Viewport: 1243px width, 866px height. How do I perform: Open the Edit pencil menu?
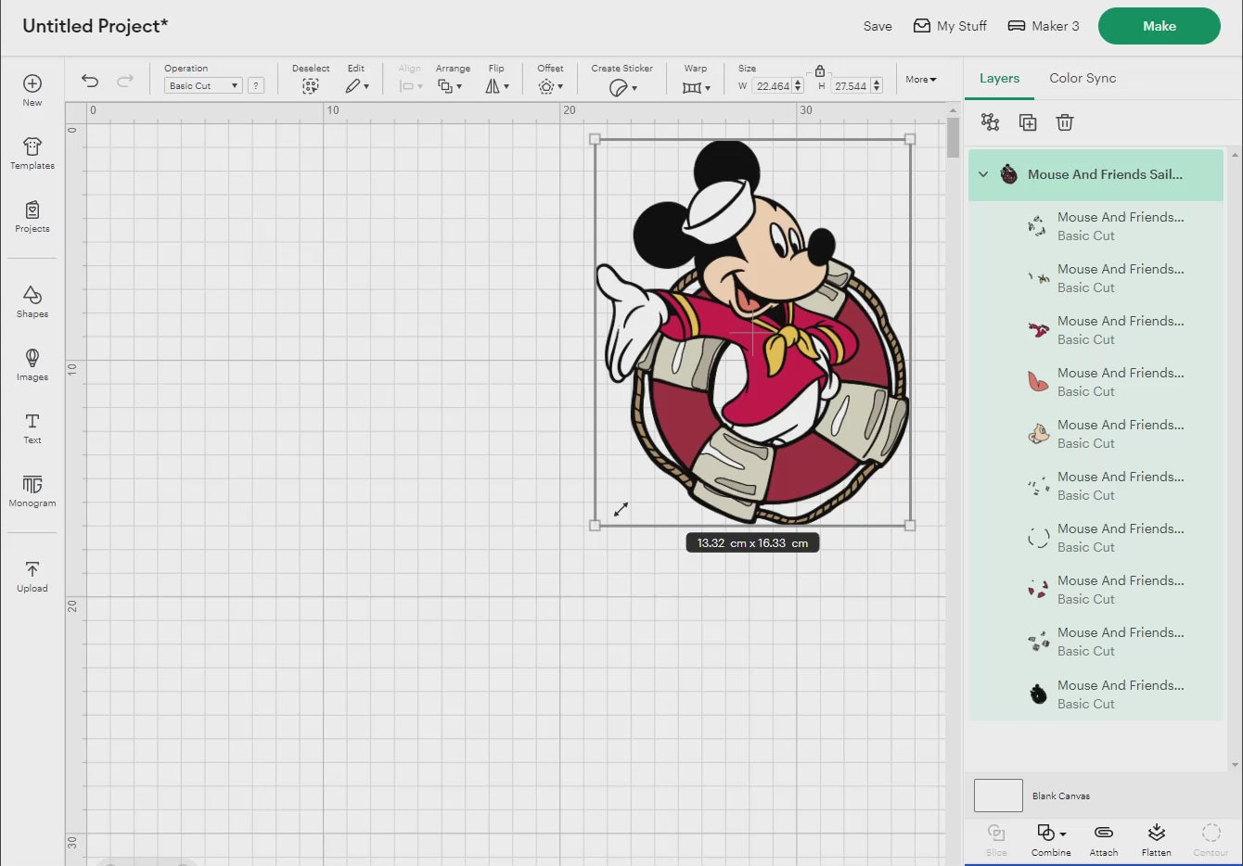[x=357, y=86]
